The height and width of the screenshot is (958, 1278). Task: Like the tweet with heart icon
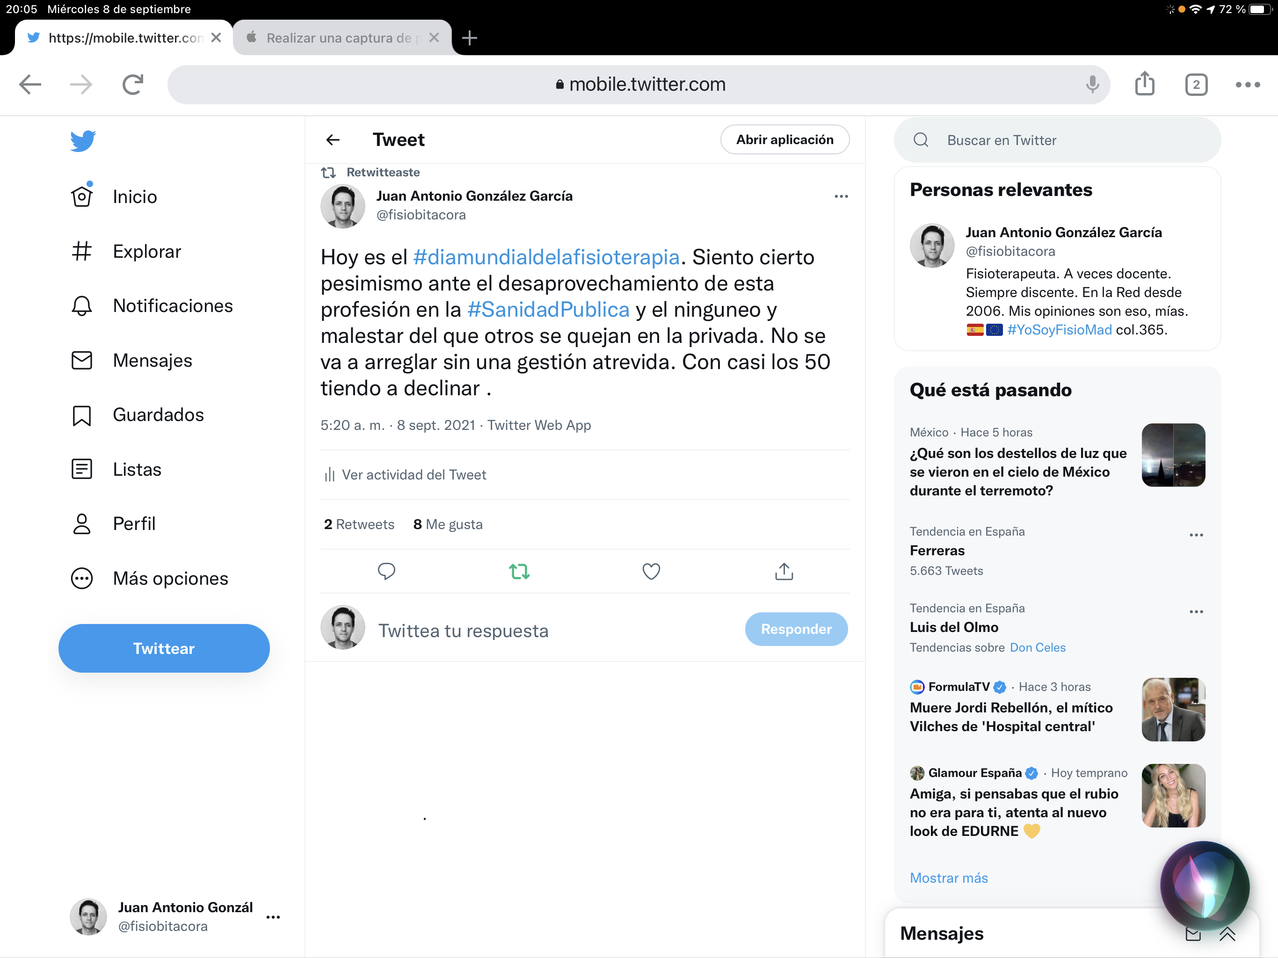click(651, 571)
